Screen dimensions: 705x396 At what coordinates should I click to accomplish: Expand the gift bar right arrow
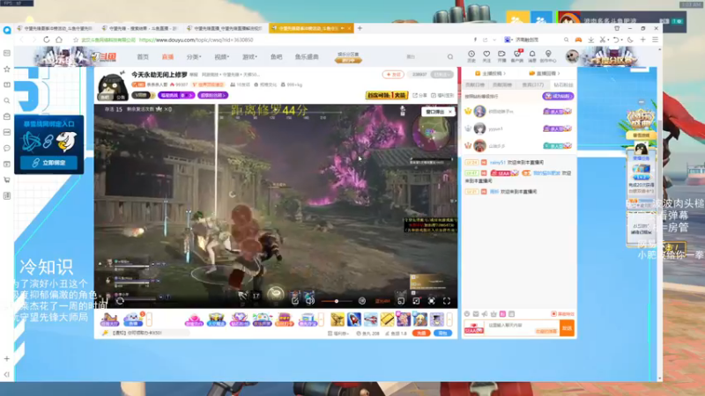tap(449, 319)
